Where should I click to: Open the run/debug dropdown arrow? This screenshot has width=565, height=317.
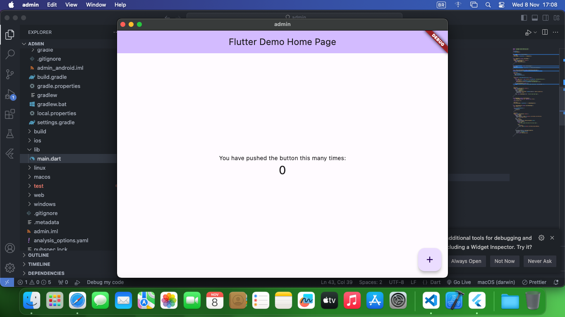[535, 32]
